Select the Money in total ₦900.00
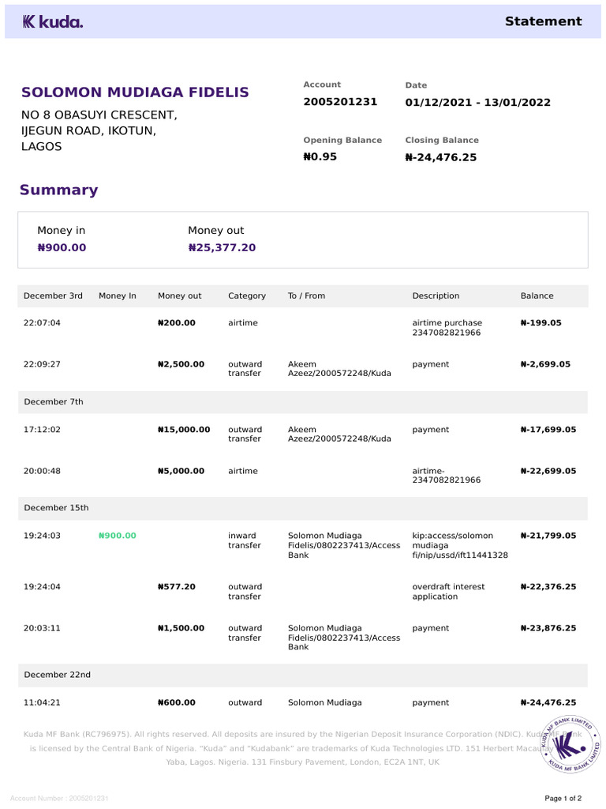Image resolution: width=606 pixels, height=809 pixels. click(x=62, y=247)
